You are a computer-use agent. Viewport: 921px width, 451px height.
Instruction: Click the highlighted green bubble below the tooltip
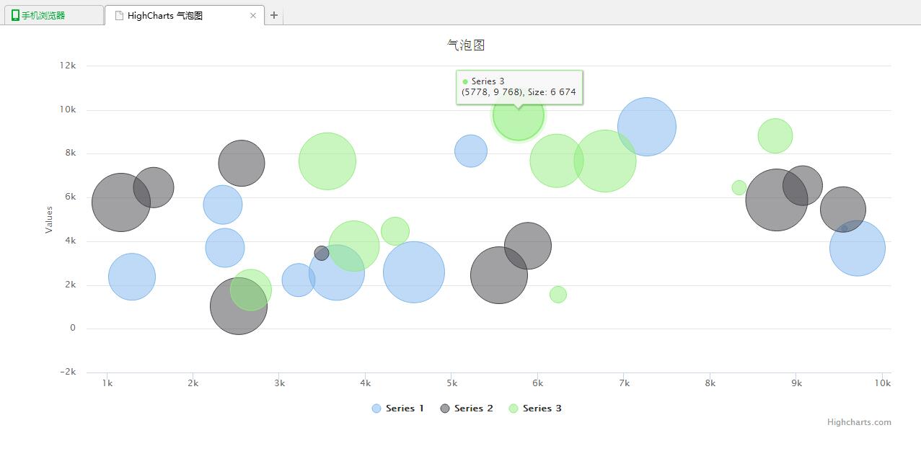[x=518, y=120]
